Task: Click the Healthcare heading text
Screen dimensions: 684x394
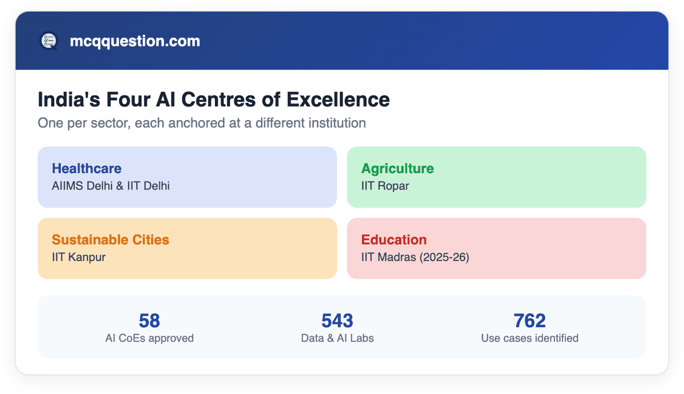Action: tap(87, 168)
